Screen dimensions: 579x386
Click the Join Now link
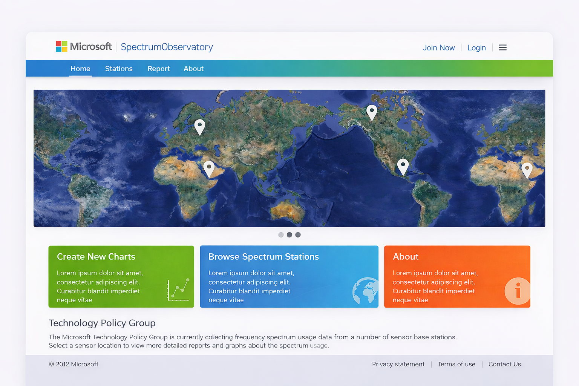tap(439, 48)
